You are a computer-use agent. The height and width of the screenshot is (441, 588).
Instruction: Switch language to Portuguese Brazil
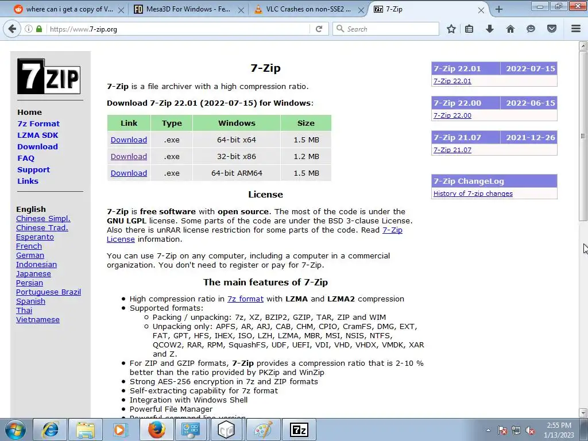tap(48, 292)
